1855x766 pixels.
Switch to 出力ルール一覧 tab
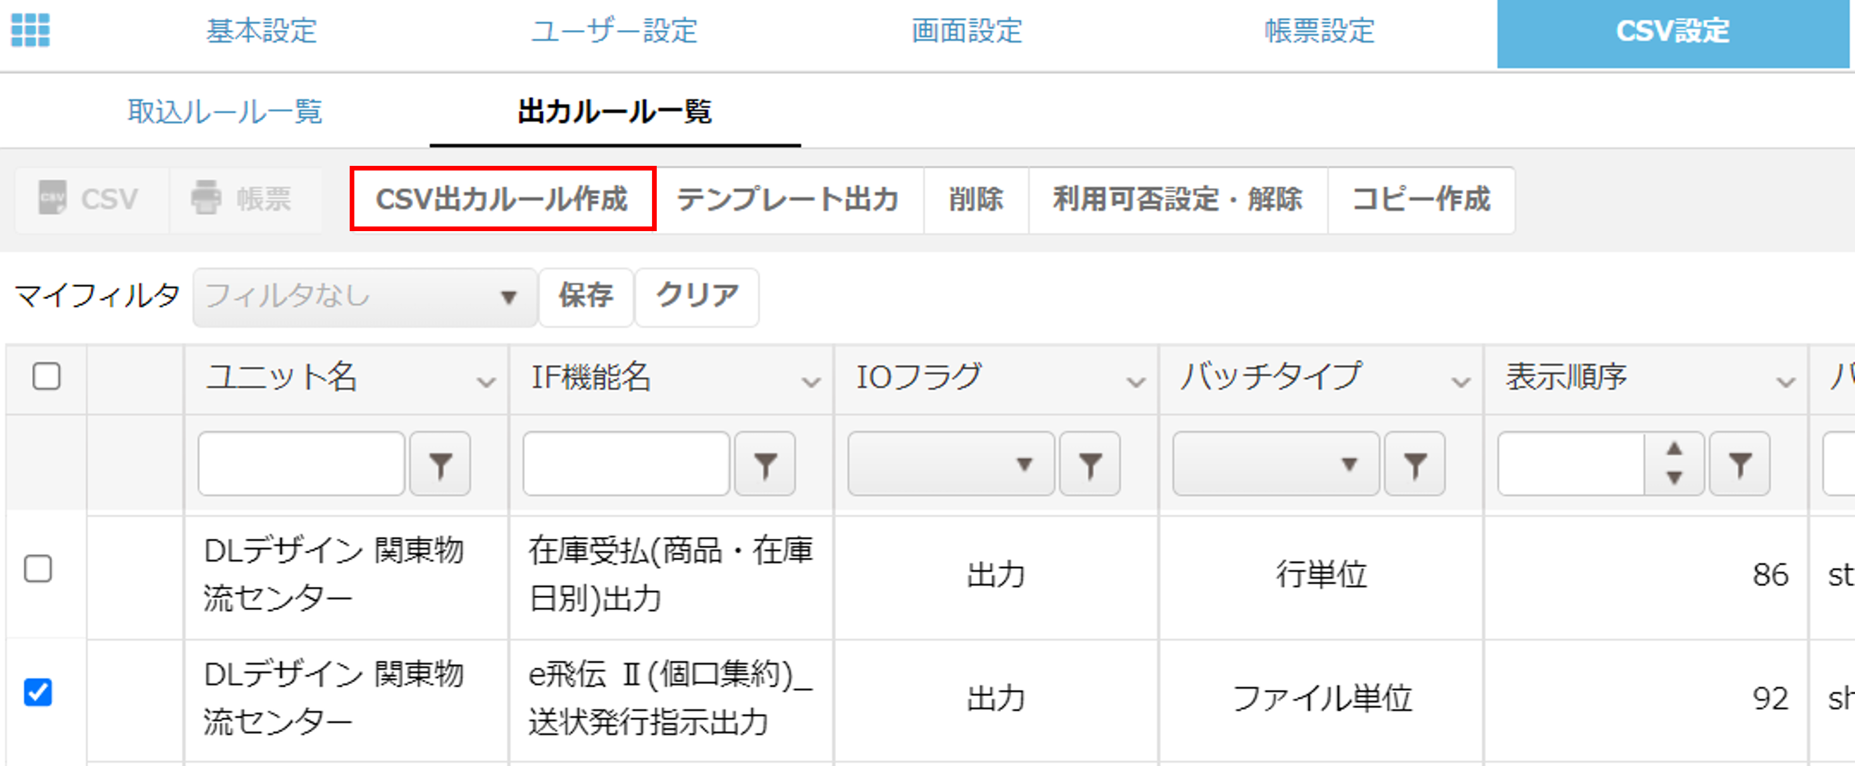coord(615,112)
